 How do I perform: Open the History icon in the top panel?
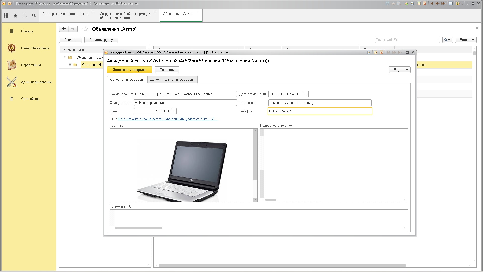(x=25, y=16)
